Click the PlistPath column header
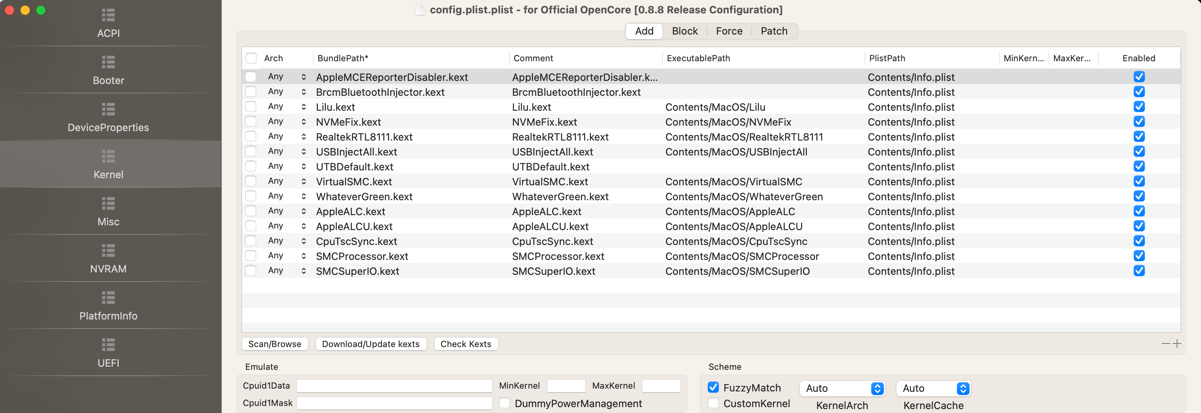This screenshot has height=413, width=1201. pos(931,58)
